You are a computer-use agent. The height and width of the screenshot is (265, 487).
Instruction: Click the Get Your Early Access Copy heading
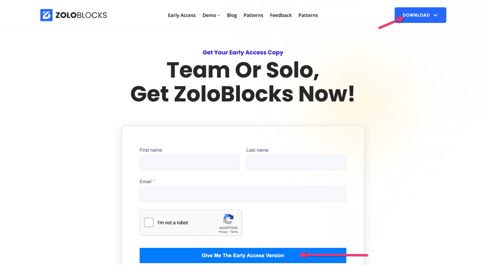pos(243,52)
